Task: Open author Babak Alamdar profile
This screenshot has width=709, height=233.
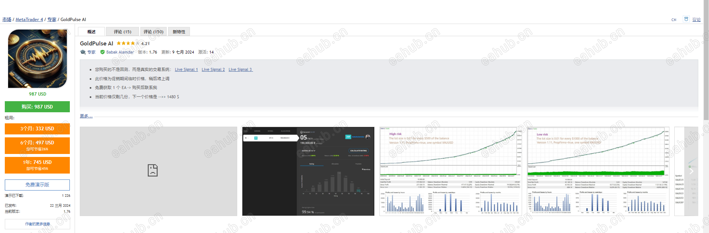Action: tap(120, 52)
